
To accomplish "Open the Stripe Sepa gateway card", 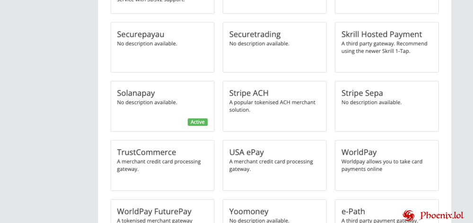I will 386,106.
